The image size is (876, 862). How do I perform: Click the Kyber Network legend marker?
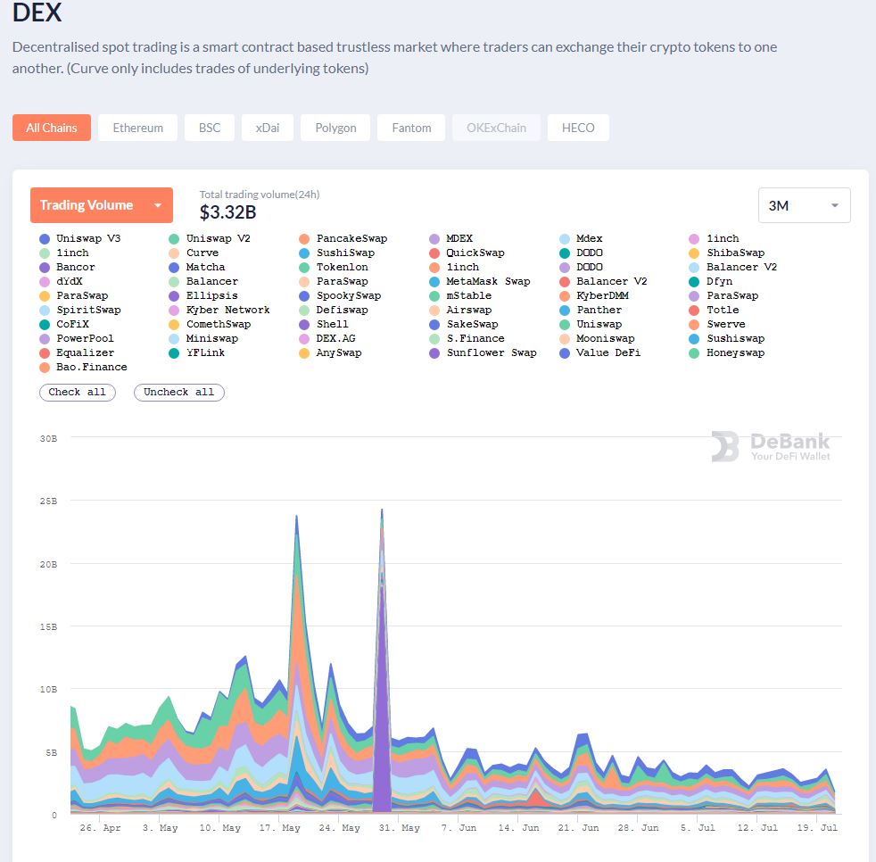pos(174,311)
